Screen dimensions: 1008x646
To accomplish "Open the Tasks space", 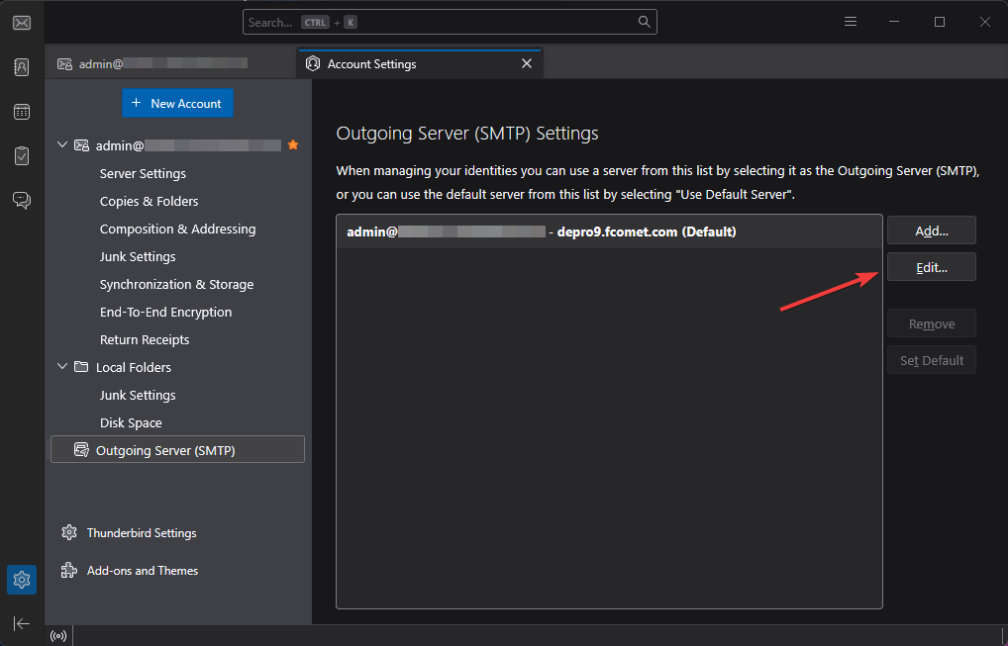I will point(22,156).
